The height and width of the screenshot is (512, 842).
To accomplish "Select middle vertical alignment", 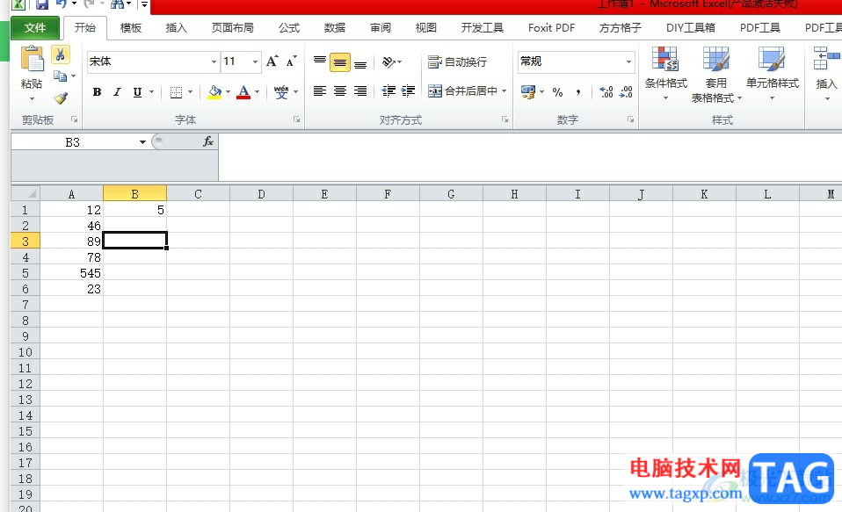I will (340, 62).
